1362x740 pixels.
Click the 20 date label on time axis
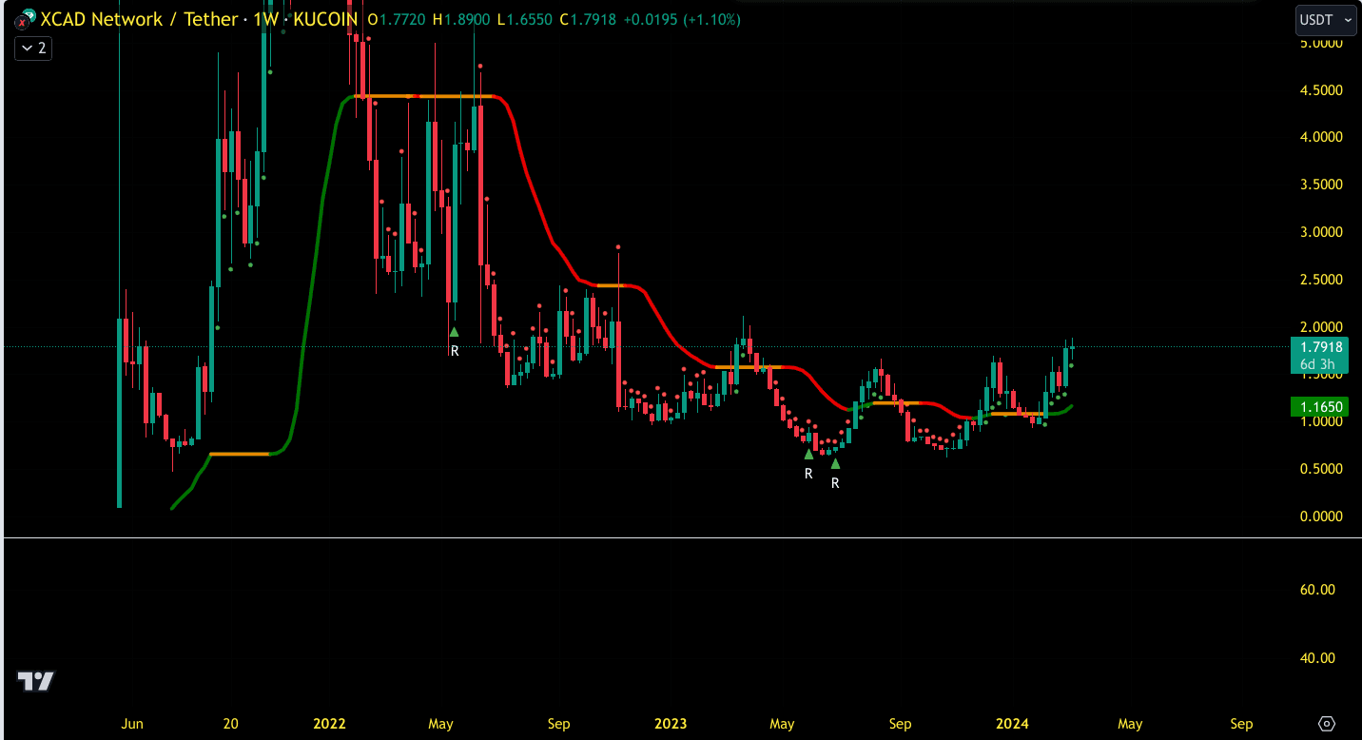[230, 724]
